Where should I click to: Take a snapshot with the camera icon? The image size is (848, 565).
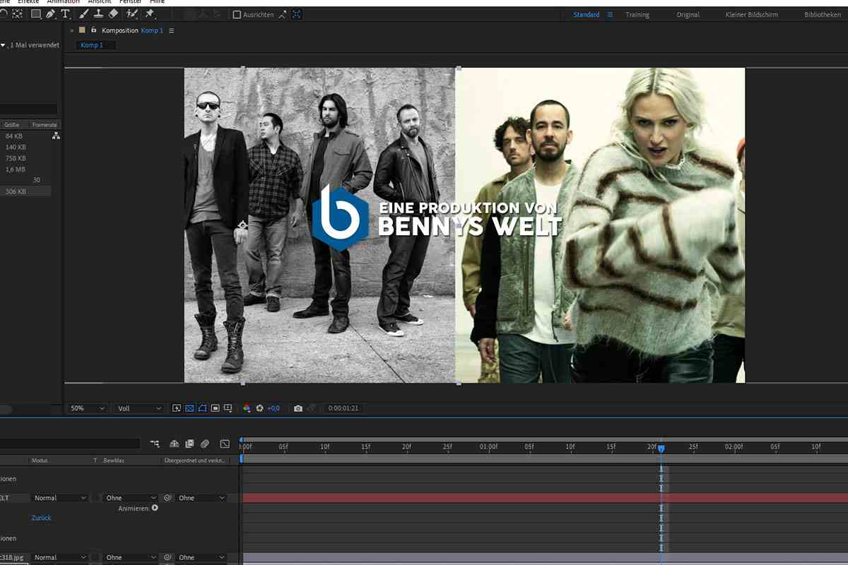[x=298, y=408]
